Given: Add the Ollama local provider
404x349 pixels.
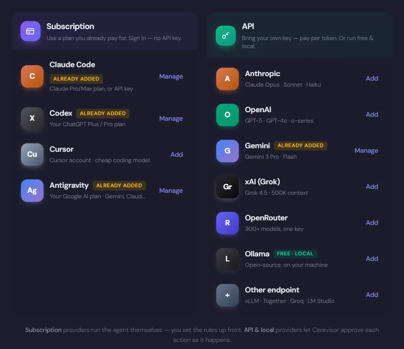Looking at the screenshot, I should point(372,259).
